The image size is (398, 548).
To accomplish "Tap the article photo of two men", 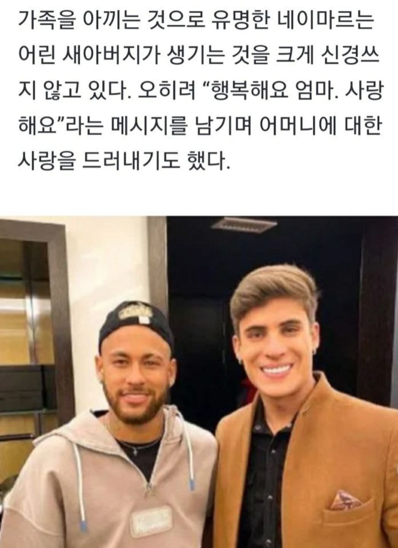I will pyautogui.click(x=199, y=382).
